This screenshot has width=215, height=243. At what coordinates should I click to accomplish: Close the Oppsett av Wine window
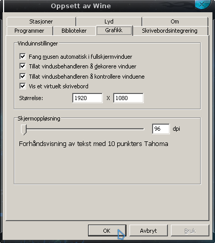click(x=202, y=4)
